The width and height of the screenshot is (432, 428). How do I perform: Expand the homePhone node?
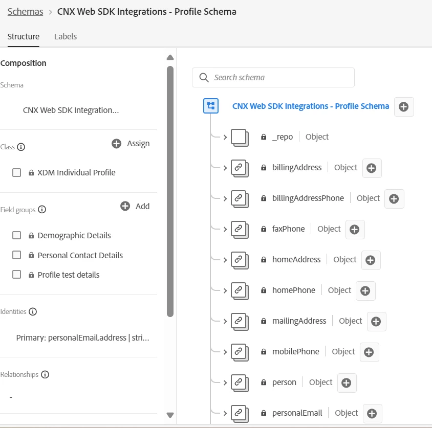point(225,291)
